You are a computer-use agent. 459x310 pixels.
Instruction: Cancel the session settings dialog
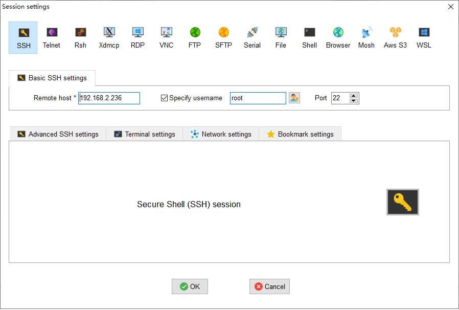tap(269, 286)
